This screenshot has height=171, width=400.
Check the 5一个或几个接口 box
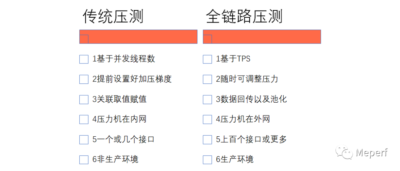click(84, 140)
